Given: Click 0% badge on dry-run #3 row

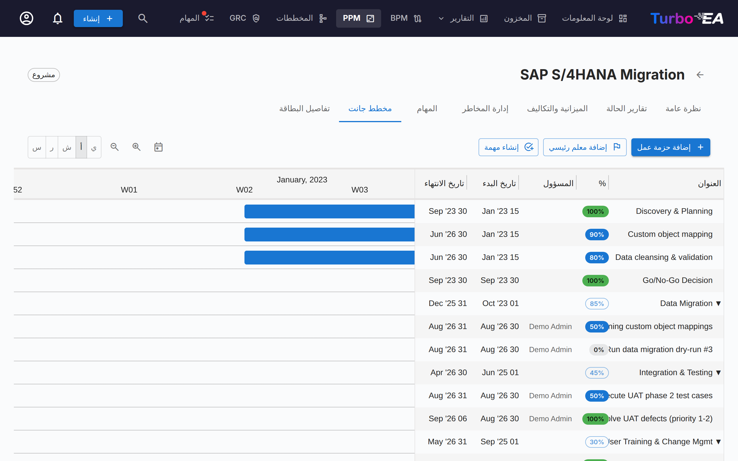Looking at the screenshot, I should pyautogui.click(x=599, y=350).
